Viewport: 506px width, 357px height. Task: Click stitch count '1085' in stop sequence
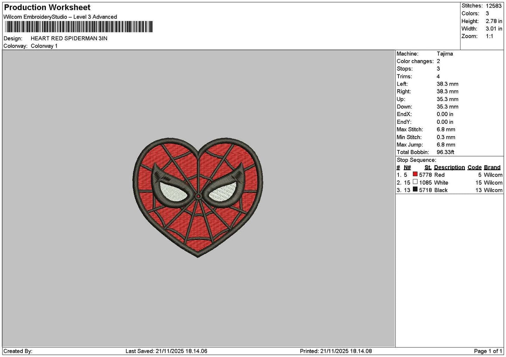(x=425, y=183)
